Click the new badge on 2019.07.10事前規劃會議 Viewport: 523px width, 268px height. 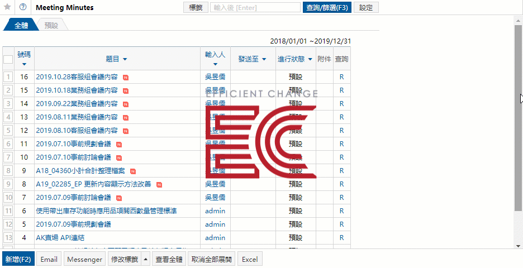click(x=119, y=145)
